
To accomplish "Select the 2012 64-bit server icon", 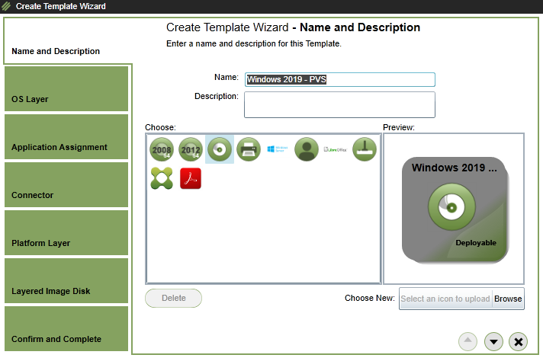I will (x=190, y=150).
